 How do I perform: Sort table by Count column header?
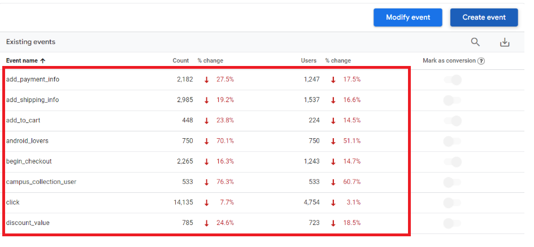pos(180,60)
